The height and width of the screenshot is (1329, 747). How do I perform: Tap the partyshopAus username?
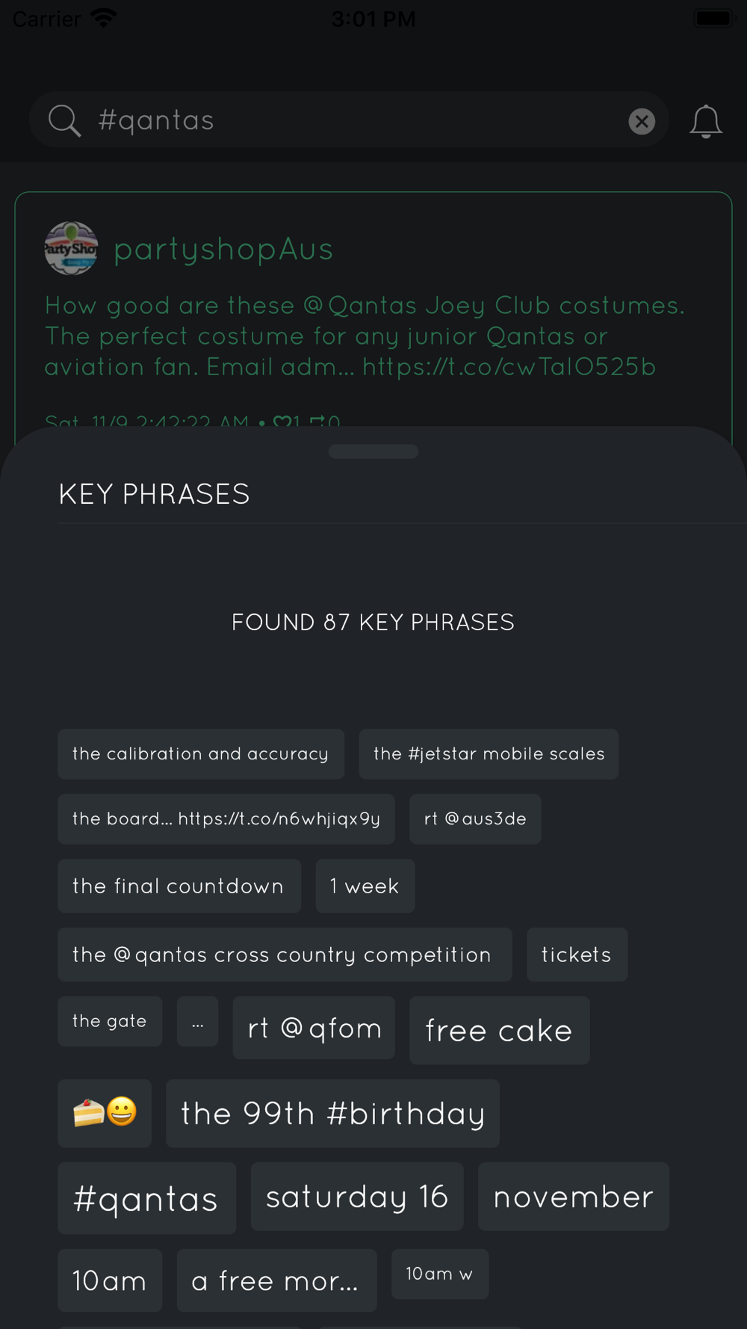(x=223, y=249)
